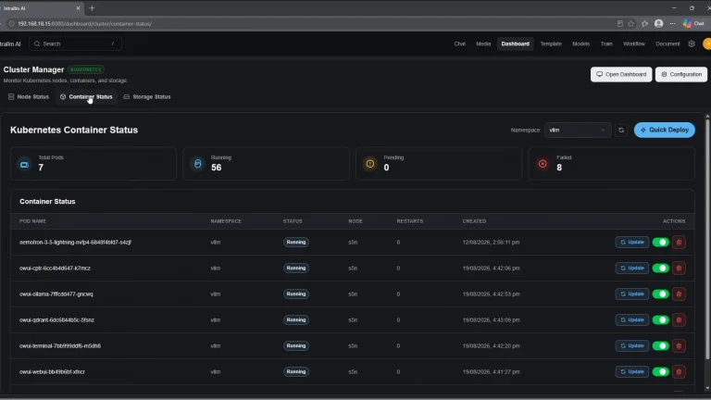Update the owui-webui pod

pyautogui.click(x=632, y=371)
